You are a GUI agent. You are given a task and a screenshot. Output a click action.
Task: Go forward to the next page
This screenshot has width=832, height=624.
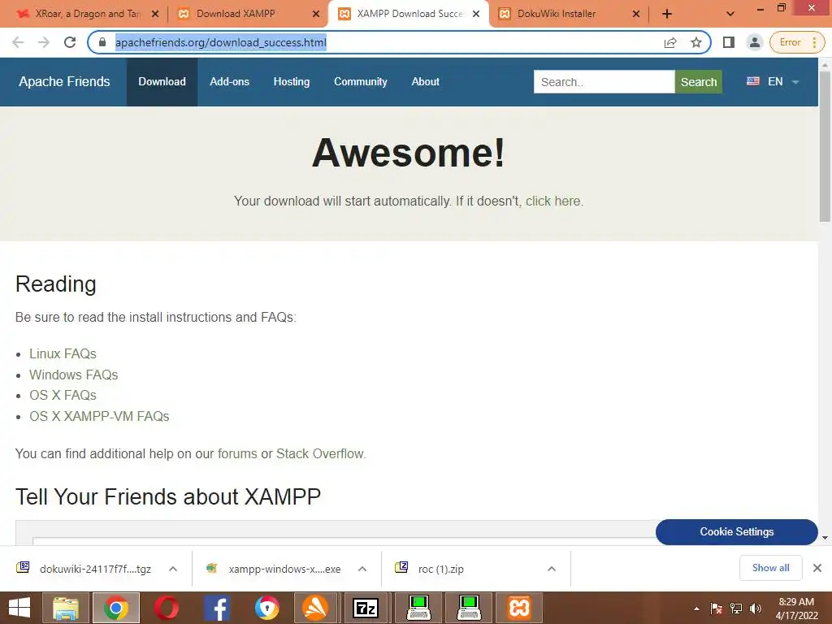tap(44, 42)
